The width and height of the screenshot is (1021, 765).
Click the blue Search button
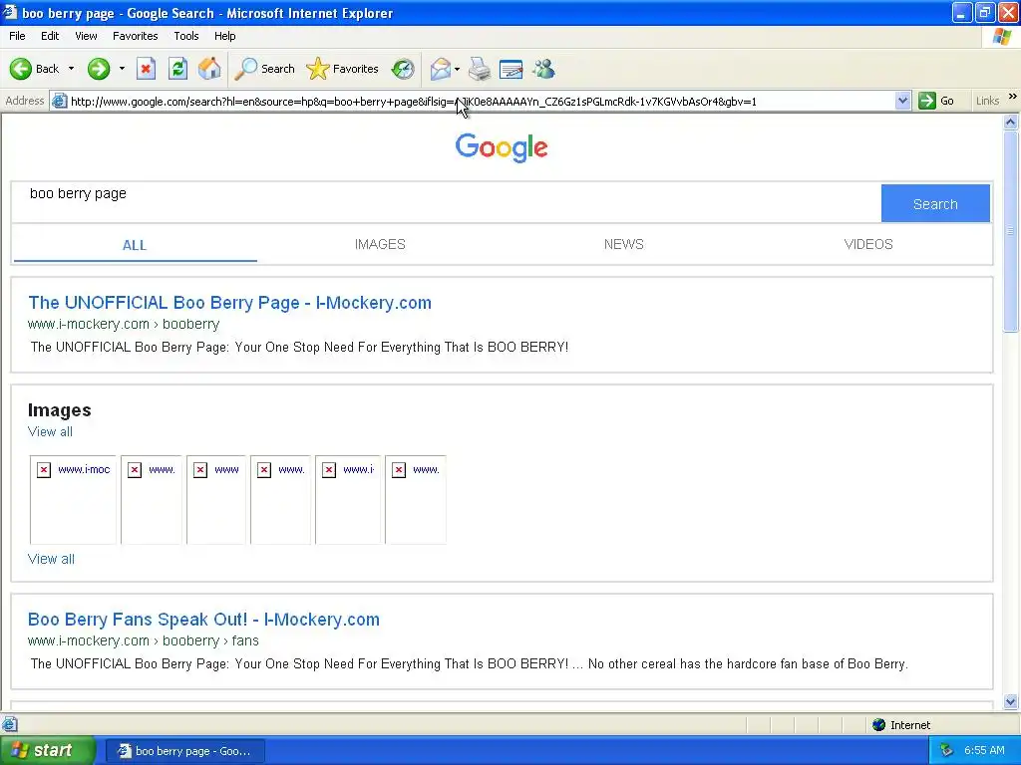[x=935, y=203]
